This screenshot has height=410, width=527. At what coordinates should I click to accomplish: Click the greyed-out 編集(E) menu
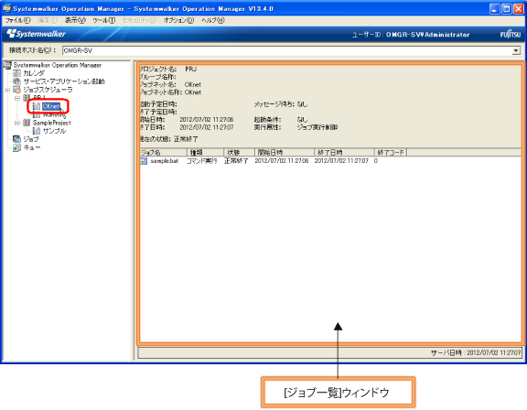click(48, 20)
